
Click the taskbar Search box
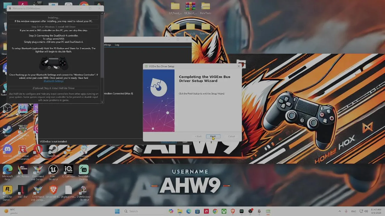click(144, 211)
